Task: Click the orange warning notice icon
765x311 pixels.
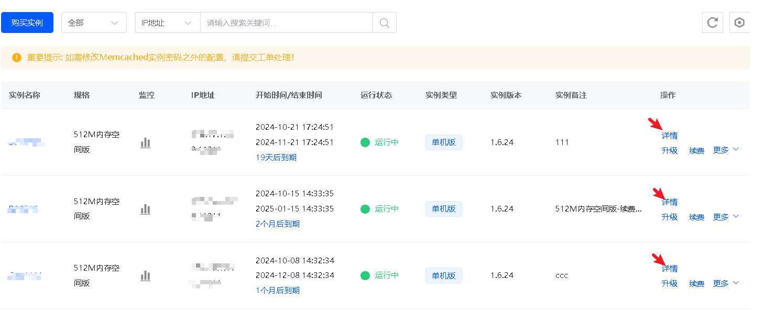Action: [17, 58]
